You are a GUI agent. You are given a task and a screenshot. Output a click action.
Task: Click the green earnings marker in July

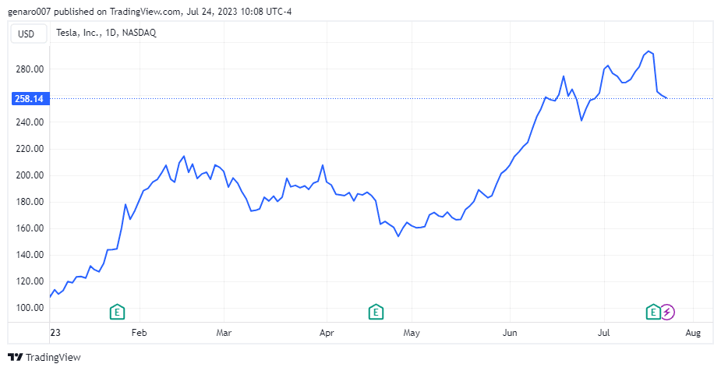(x=653, y=313)
